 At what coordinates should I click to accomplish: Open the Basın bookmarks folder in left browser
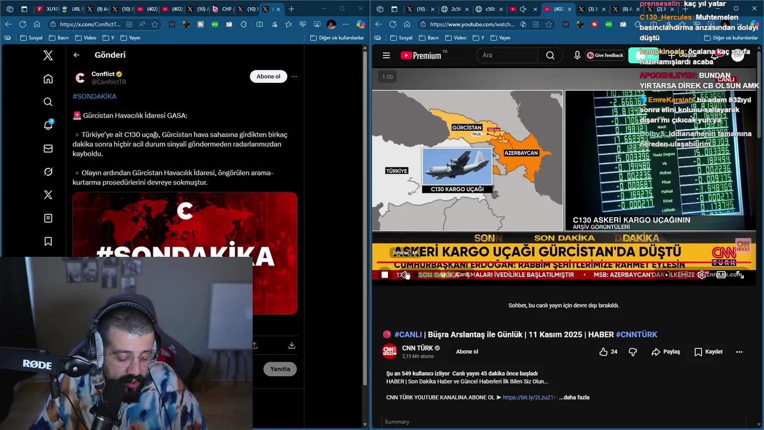click(60, 38)
